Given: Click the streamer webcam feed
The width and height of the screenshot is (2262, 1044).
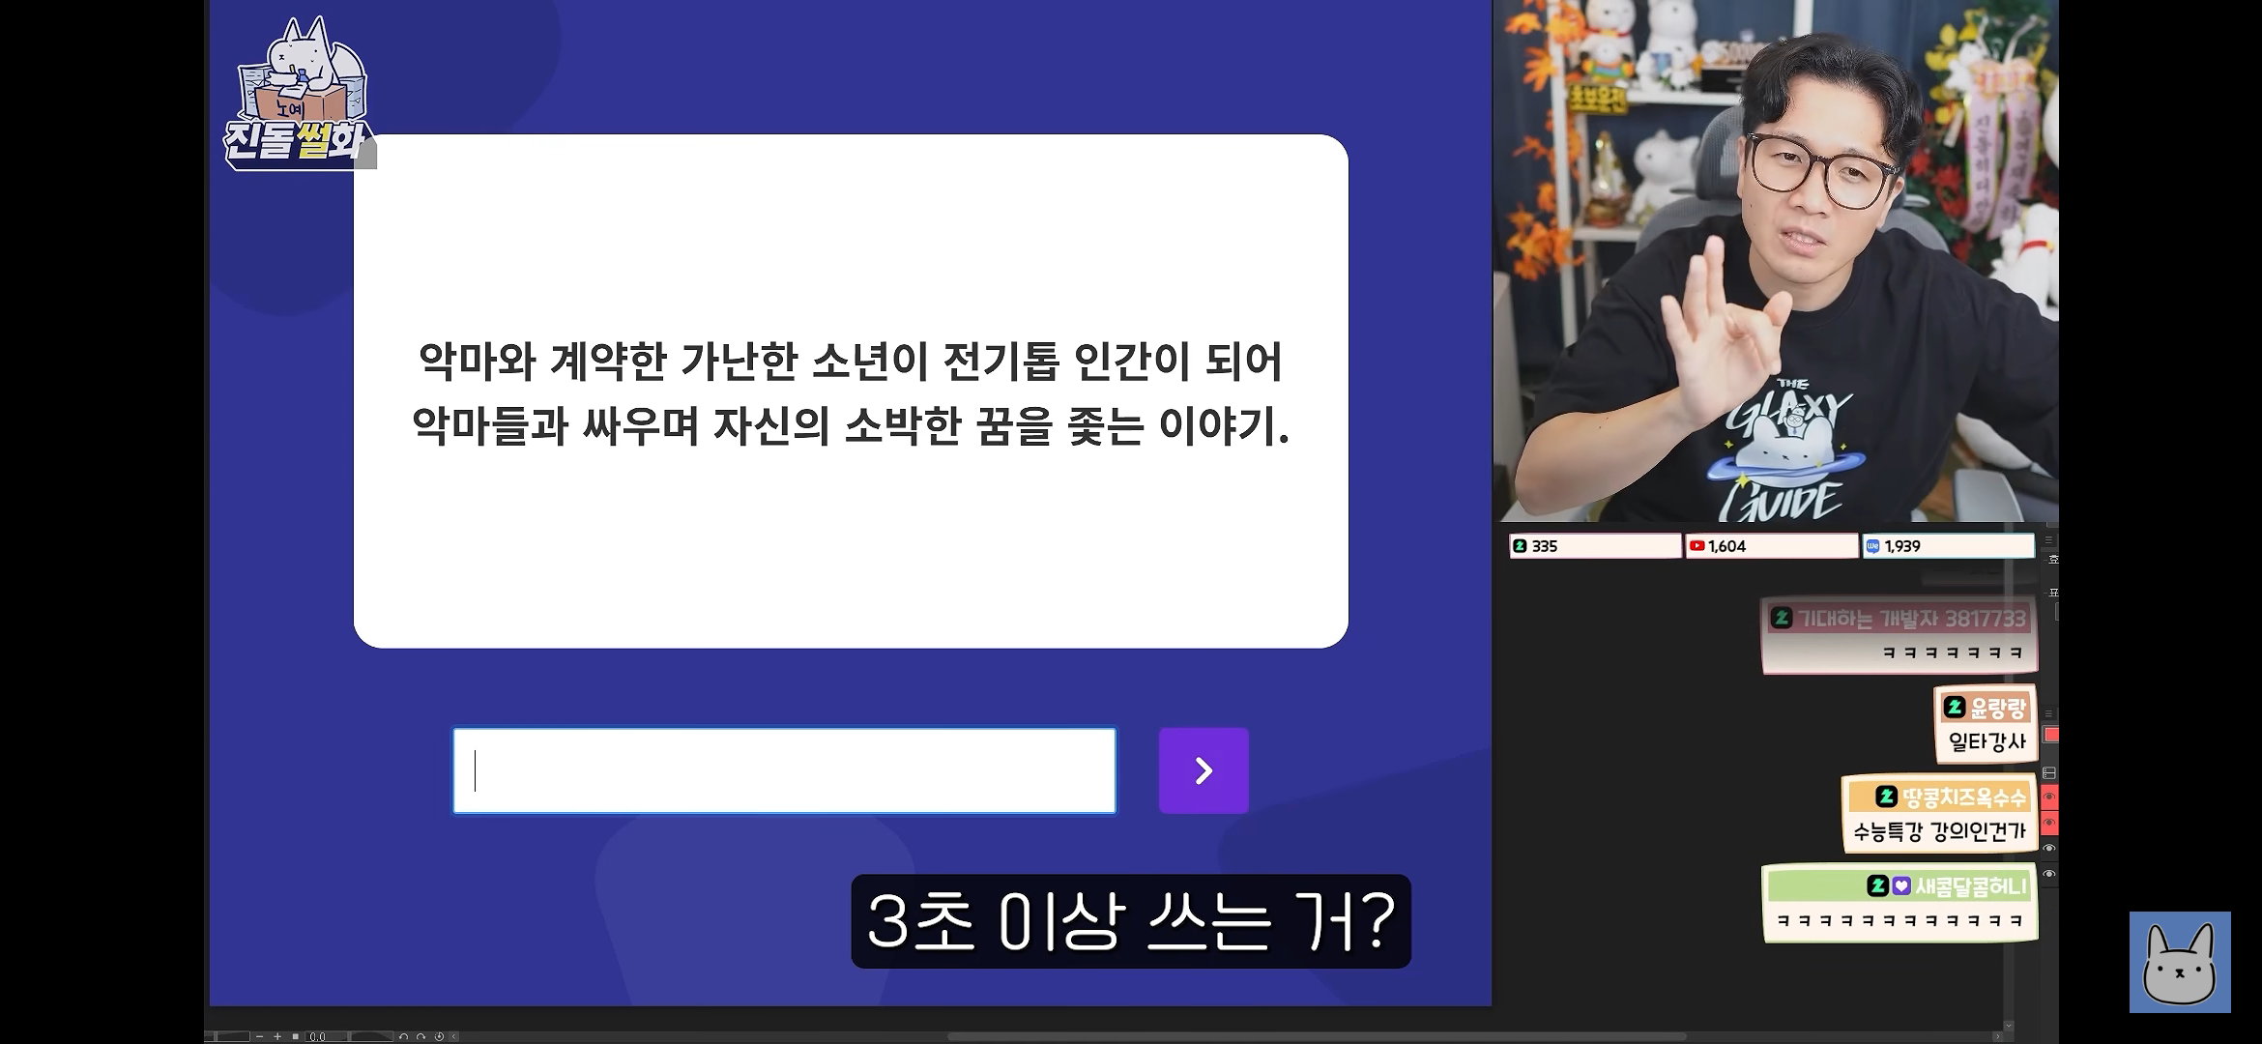Looking at the screenshot, I should 1776,261.
